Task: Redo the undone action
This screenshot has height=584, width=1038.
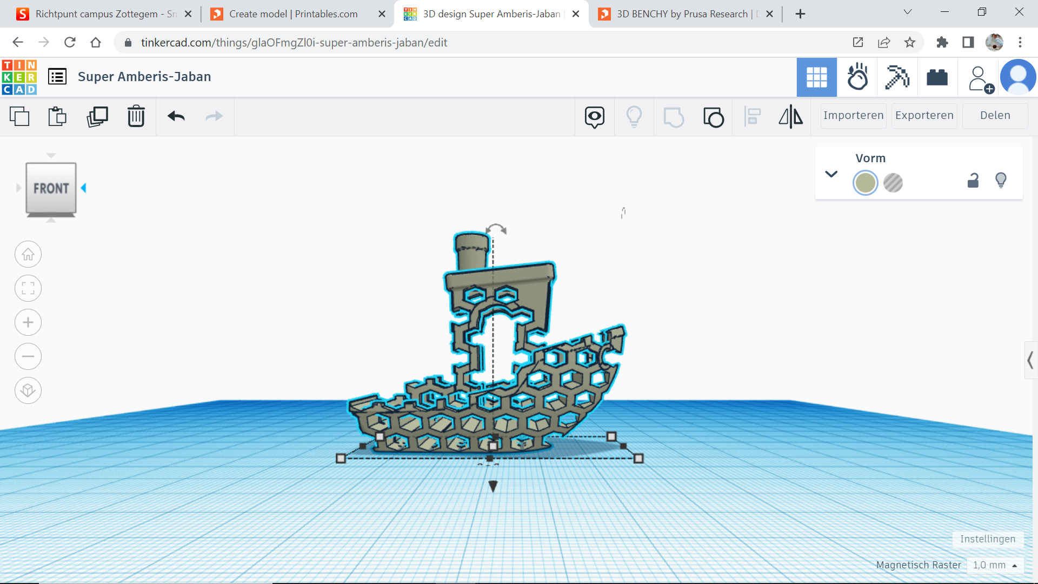Action: [x=214, y=116]
